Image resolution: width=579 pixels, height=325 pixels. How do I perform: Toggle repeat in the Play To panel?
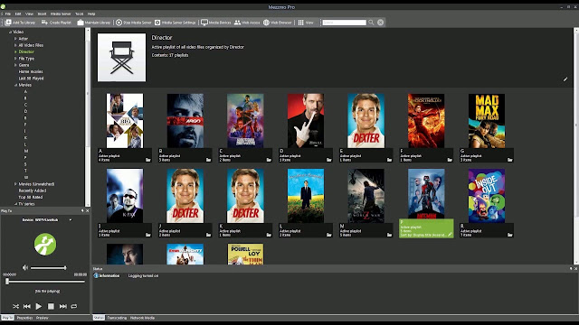coord(74,306)
